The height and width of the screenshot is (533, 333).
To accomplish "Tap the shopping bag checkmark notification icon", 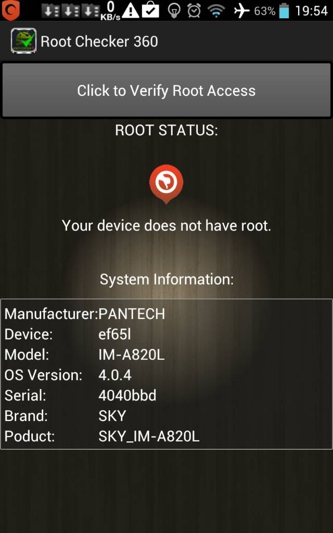I will coord(150,10).
